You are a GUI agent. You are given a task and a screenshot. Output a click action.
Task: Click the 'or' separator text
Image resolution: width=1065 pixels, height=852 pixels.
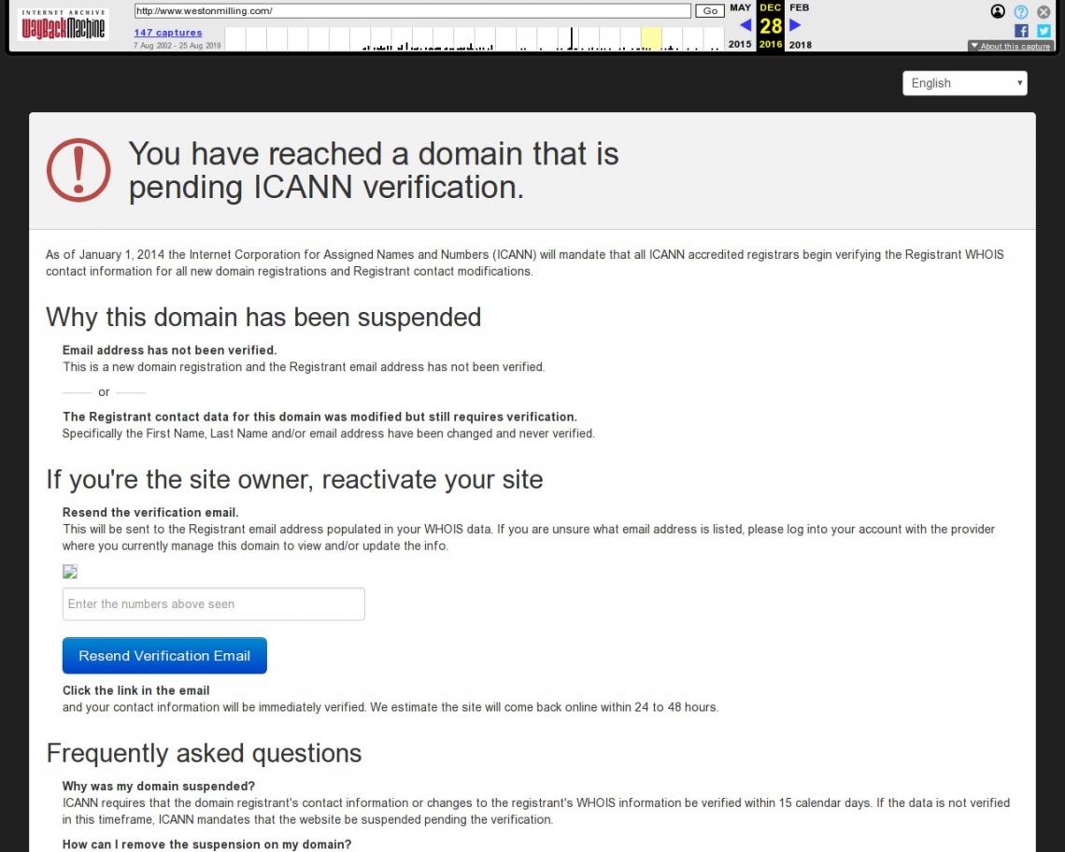[x=104, y=392]
